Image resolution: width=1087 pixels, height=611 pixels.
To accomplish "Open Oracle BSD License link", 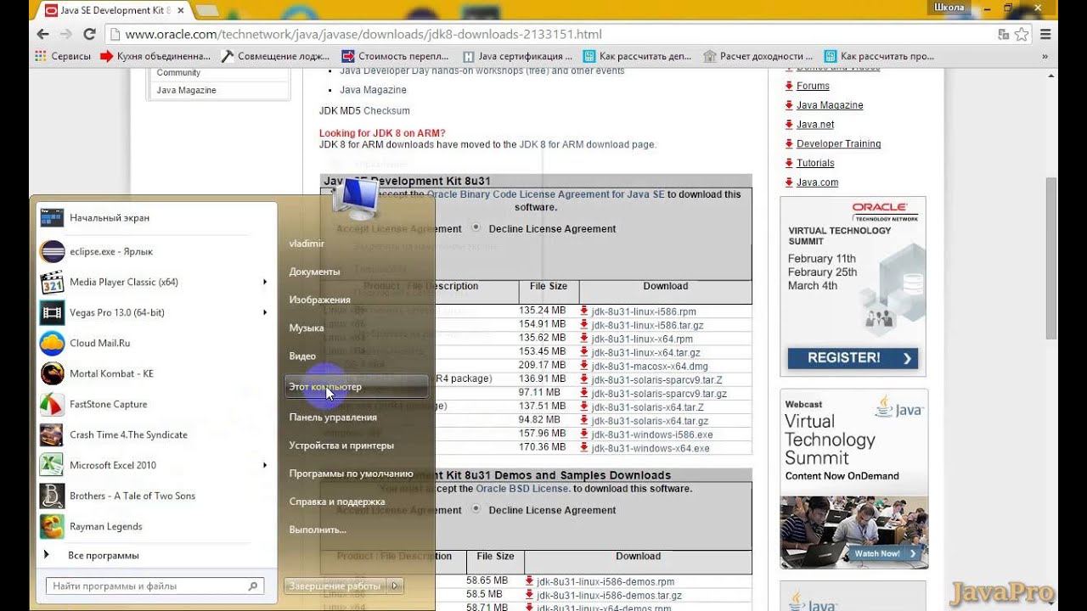I will [x=523, y=489].
